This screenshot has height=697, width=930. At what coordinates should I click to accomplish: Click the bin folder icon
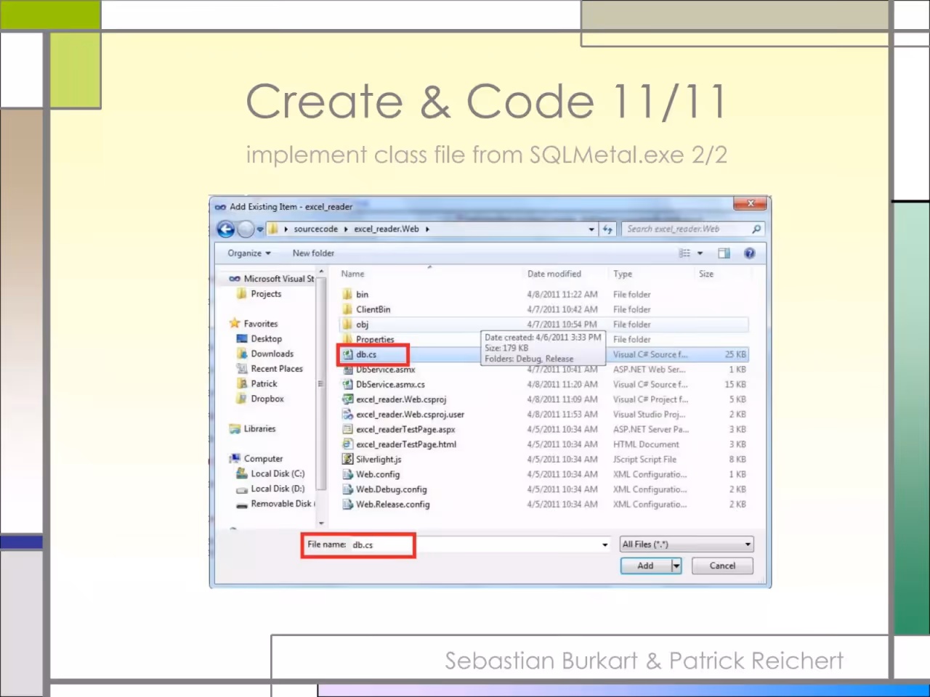click(x=347, y=294)
